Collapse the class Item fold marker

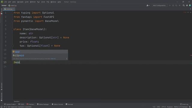(x=13, y=29)
